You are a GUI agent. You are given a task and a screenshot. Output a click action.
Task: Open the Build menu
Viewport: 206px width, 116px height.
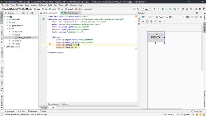point(50,5)
